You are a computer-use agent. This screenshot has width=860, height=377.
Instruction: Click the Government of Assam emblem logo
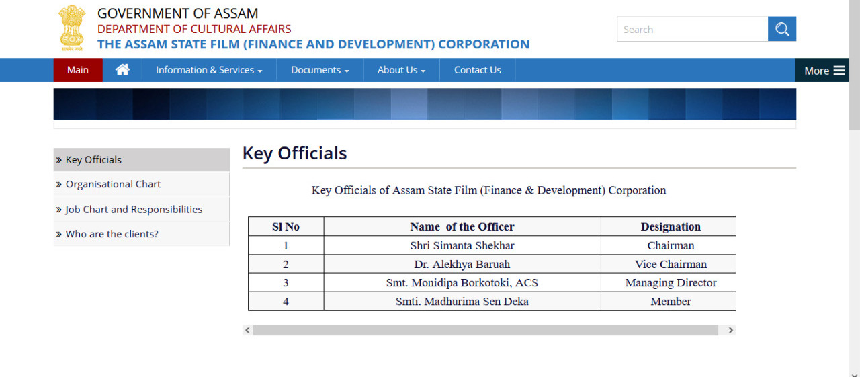[72, 29]
